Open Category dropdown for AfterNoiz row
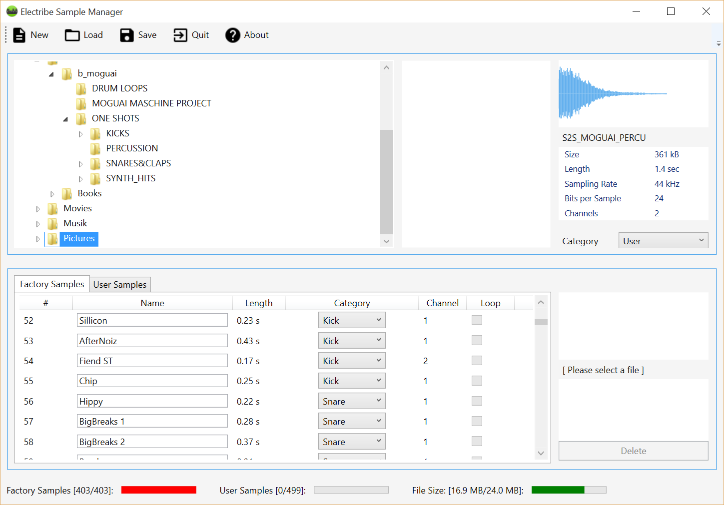Viewport: 724px width, 505px height. pyautogui.click(x=352, y=341)
